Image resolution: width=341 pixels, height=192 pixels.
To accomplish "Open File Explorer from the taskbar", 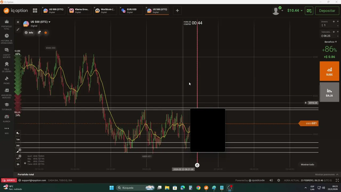I will (167, 188).
